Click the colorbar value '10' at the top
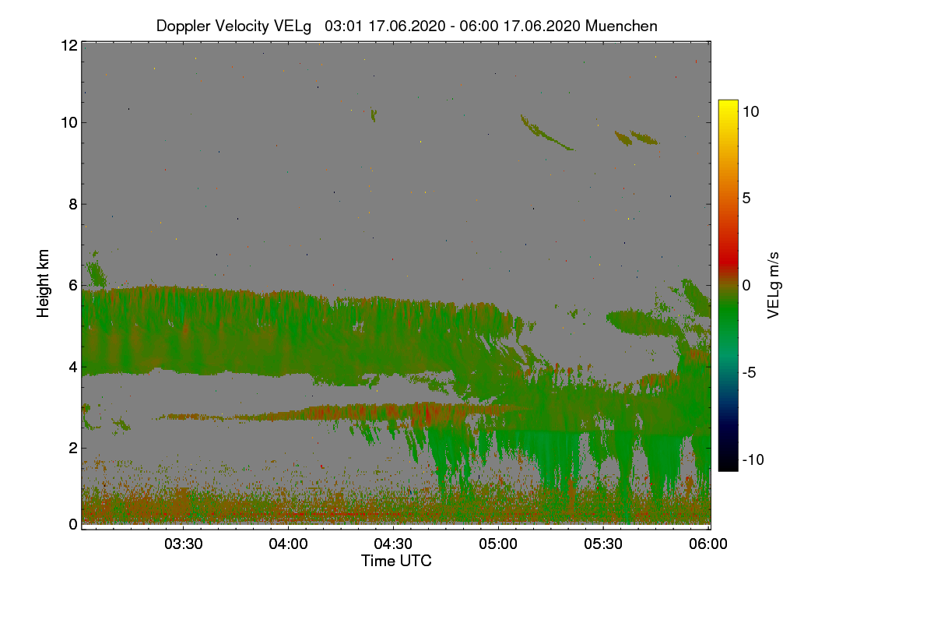Screen dimensions: 934x623 [750, 111]
